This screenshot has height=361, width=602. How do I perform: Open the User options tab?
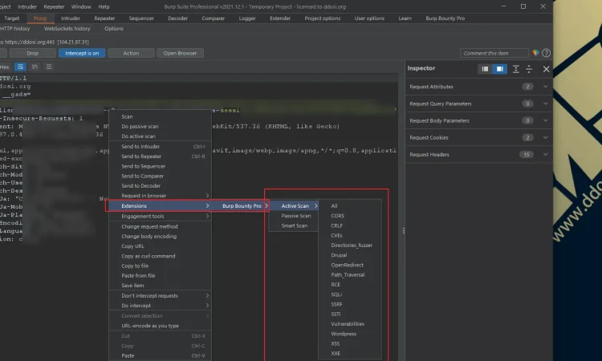click(369, 18)
